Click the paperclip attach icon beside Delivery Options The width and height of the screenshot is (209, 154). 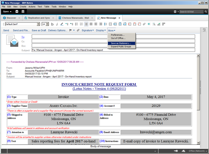tap(78, 30)
